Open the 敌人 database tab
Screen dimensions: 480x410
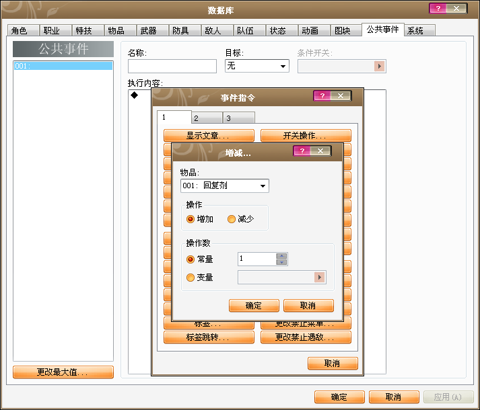217,30
